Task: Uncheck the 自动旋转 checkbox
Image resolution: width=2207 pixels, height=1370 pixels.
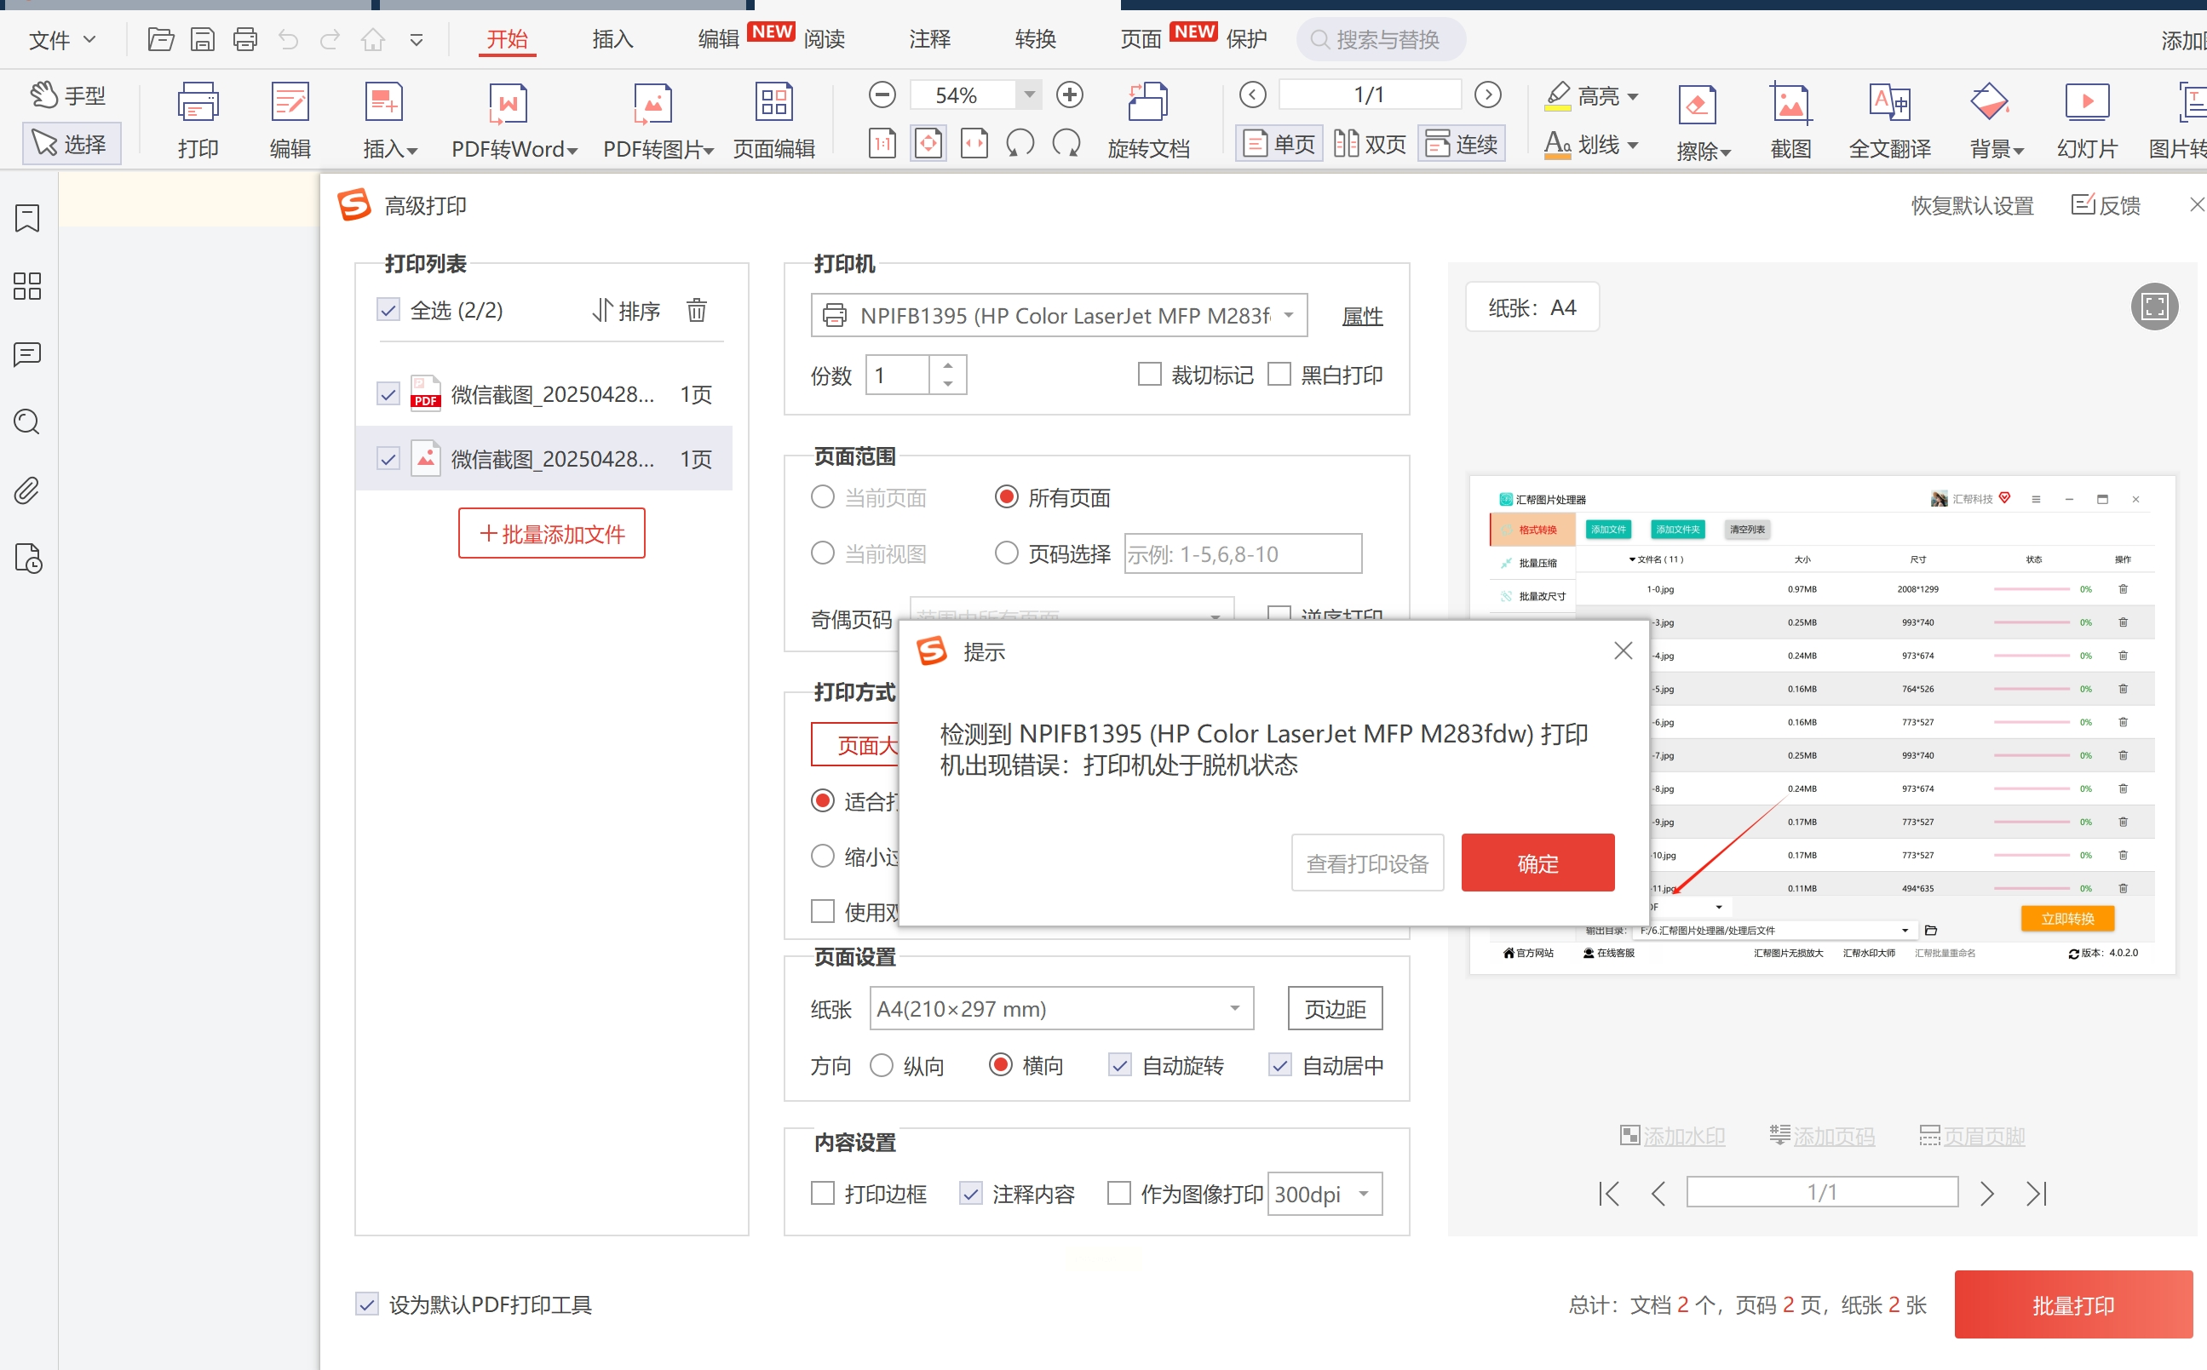Action: coord(1120,1065)
